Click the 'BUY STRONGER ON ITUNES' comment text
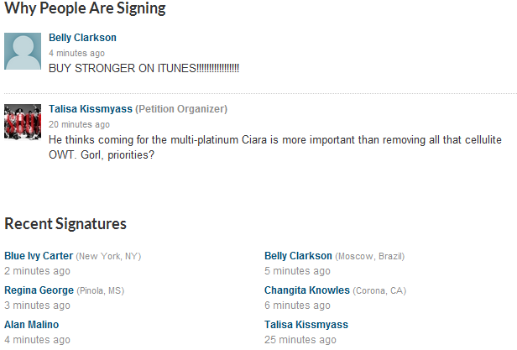This screenshot has height=350, width=517. (144, 67)
